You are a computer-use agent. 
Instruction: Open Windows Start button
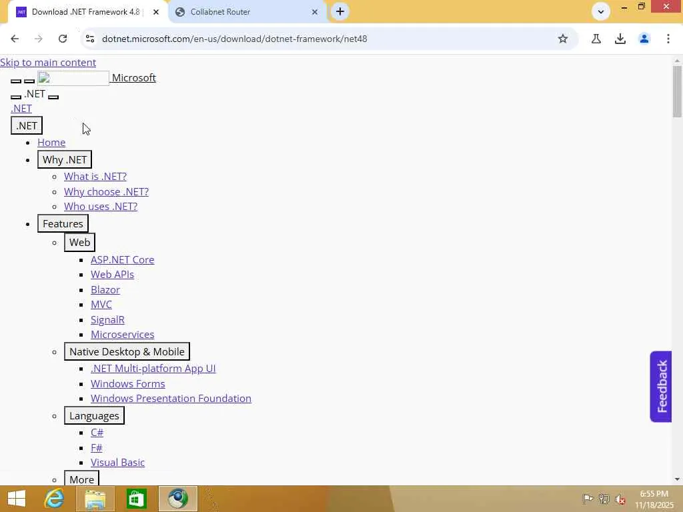17,499
